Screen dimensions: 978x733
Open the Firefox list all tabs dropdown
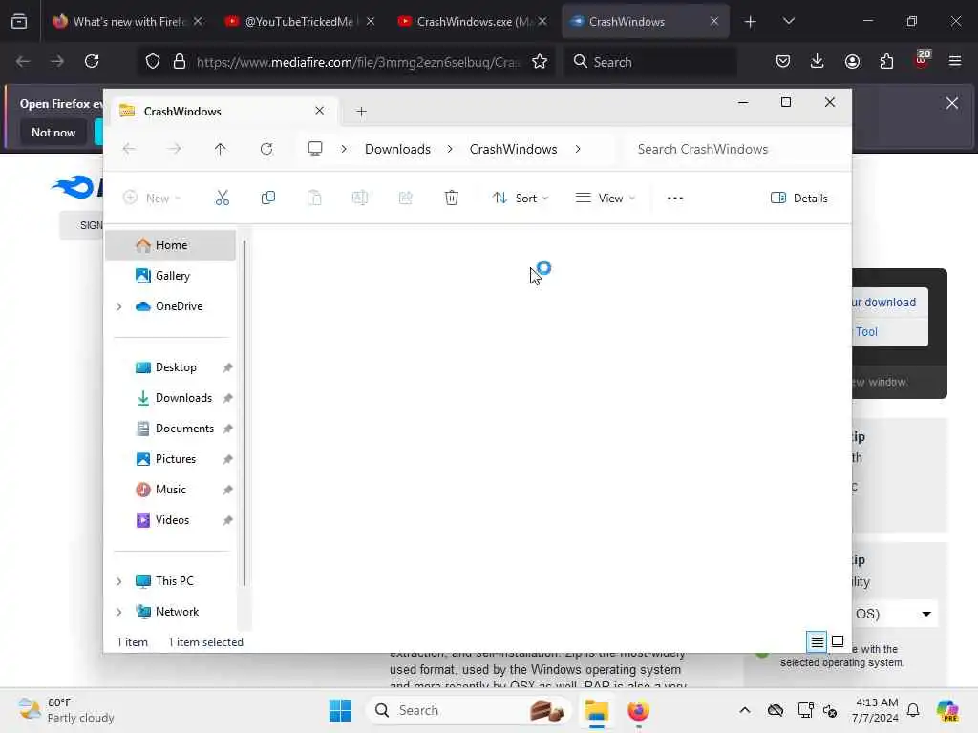click(788, 21)
